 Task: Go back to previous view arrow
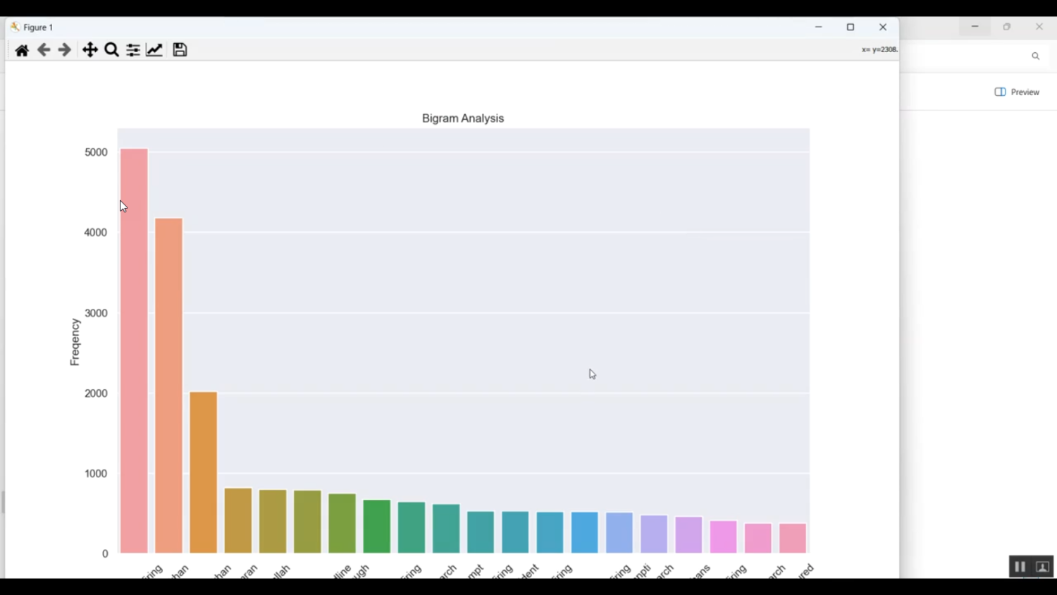point(44,50)
